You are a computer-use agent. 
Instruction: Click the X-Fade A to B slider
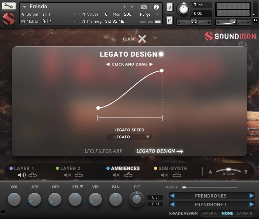[228, 171]
